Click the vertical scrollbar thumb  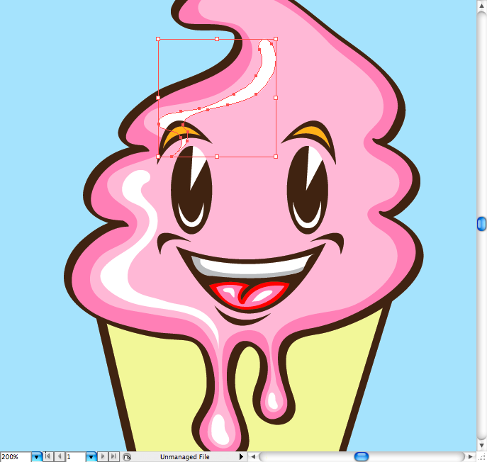(481, 224)
